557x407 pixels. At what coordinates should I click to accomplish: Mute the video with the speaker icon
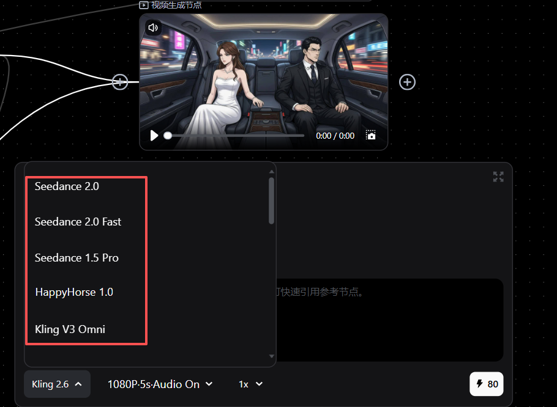pyautogui.click(x=153, y=28)
